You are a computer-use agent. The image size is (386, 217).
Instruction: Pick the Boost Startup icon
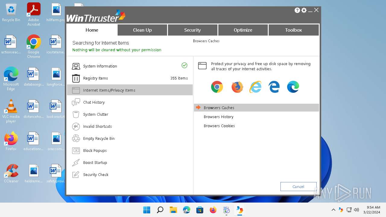[76, 163]
